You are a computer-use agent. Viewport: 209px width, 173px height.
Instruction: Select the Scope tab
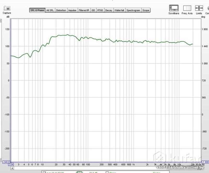click(146, 10)
